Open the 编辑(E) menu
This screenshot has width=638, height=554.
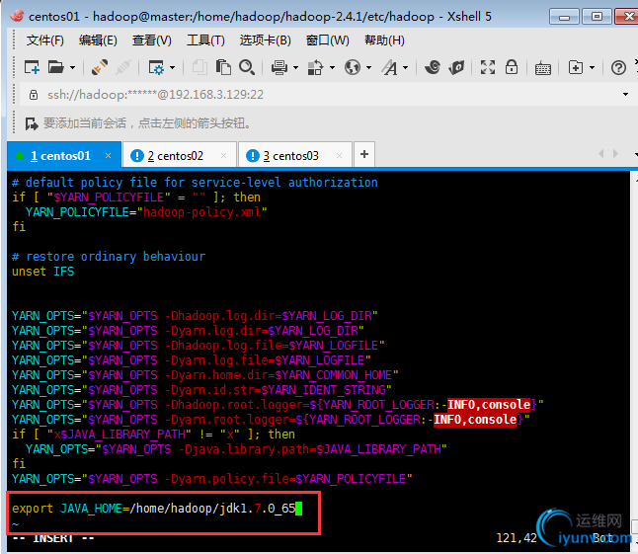tap(98, 40)
